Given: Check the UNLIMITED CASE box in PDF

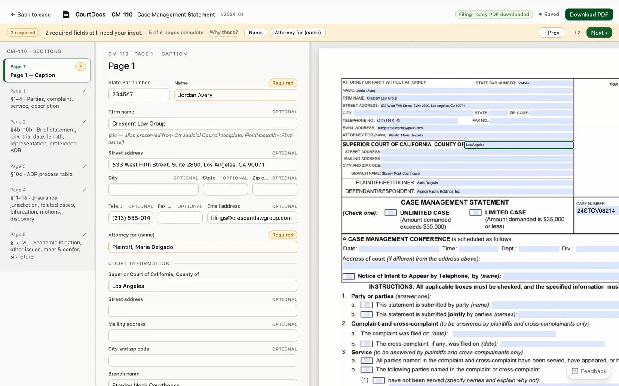Looking at the screenshot, I should tap(390, 213).
